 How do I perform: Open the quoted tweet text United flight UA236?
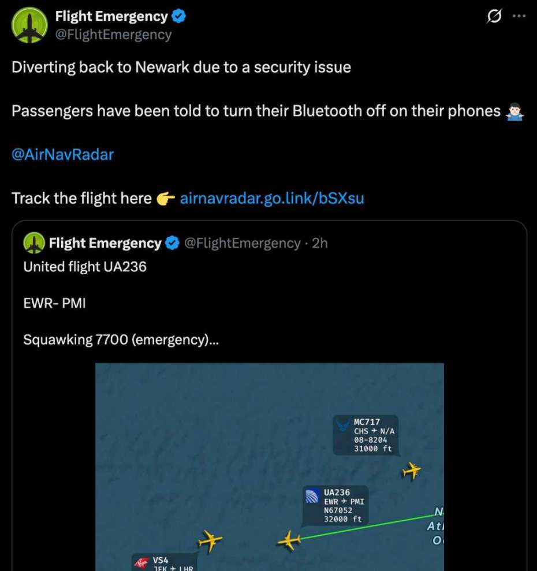(85, 267)
